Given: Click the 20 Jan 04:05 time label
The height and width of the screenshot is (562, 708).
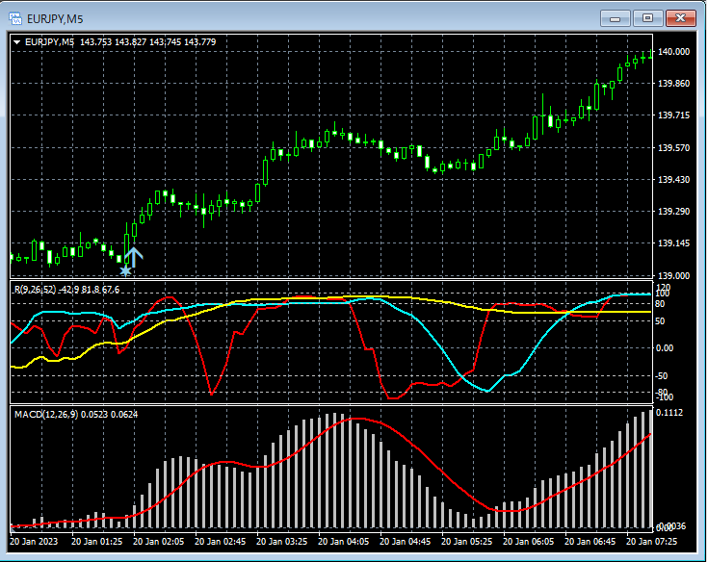Looking at the screenshot, I should click(345, 542).
